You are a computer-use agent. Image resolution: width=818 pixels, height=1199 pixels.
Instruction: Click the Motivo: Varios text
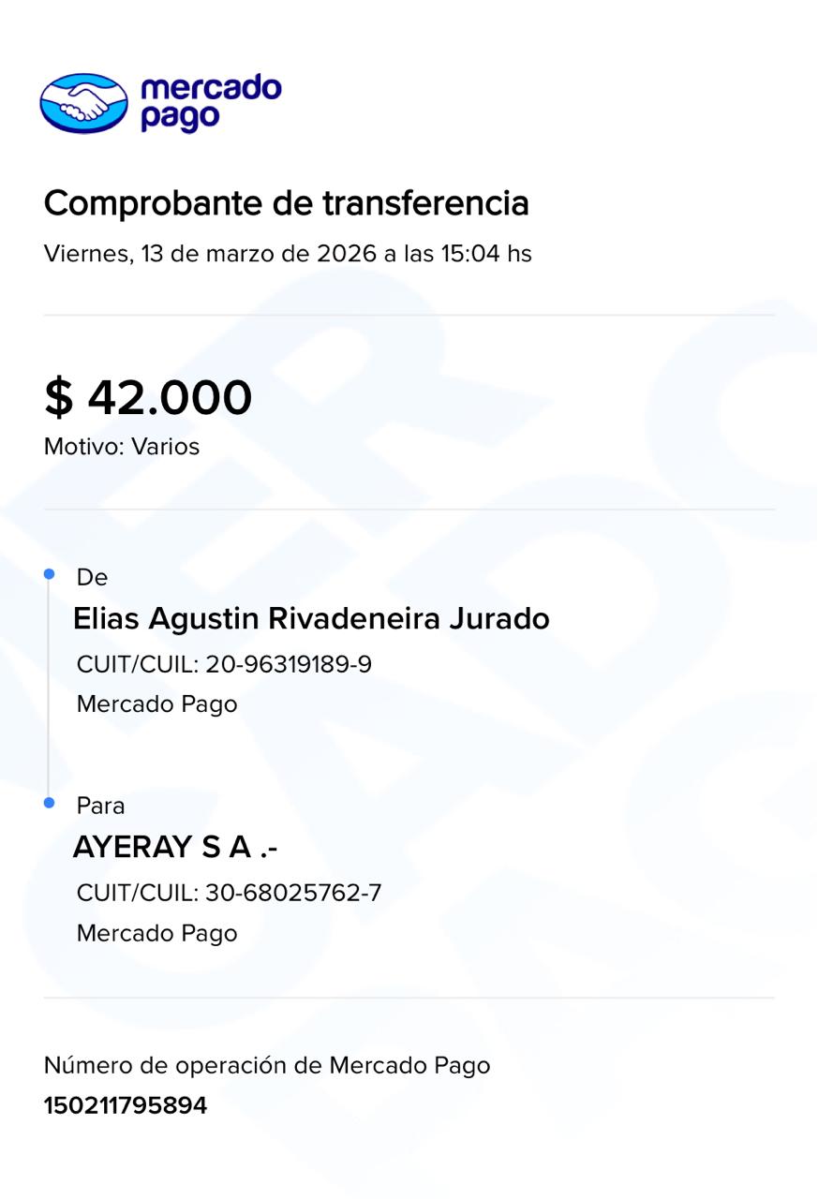tap(122, 447)
